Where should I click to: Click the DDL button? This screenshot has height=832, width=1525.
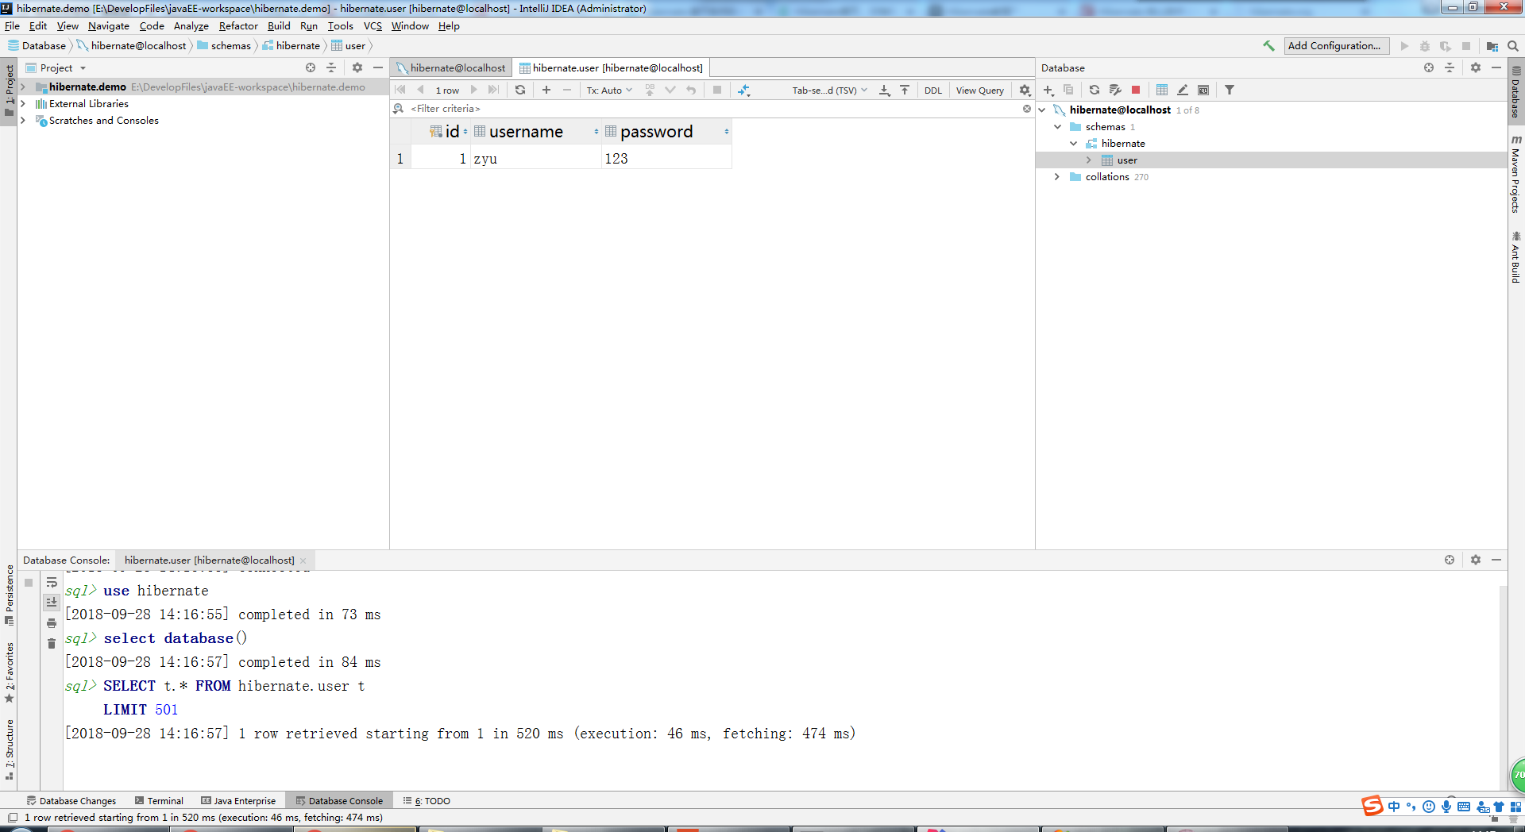933,90
